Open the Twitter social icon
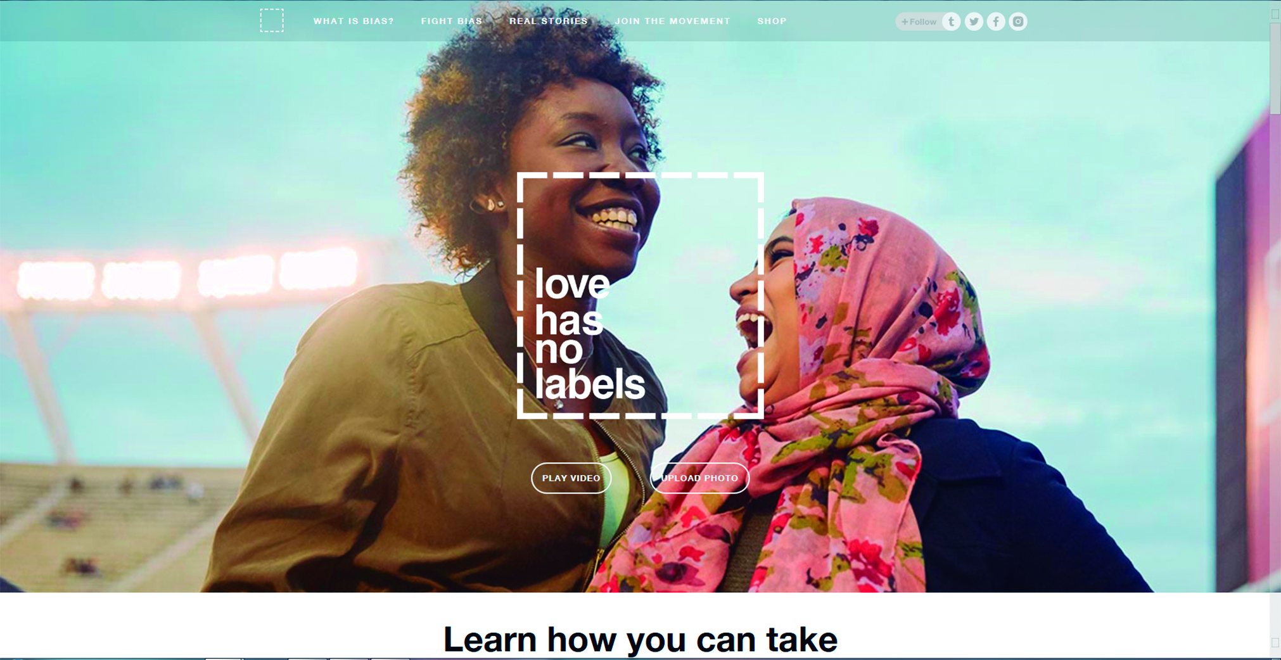1281x660 pixels. pos(974,22)
